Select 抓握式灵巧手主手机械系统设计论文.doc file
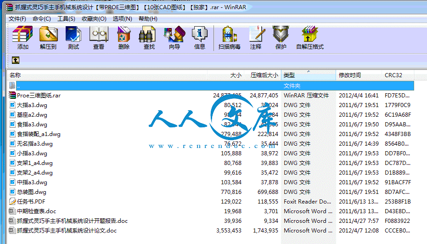Image resolution: width=427 pixels, height=244 pixels. point(67,230)
